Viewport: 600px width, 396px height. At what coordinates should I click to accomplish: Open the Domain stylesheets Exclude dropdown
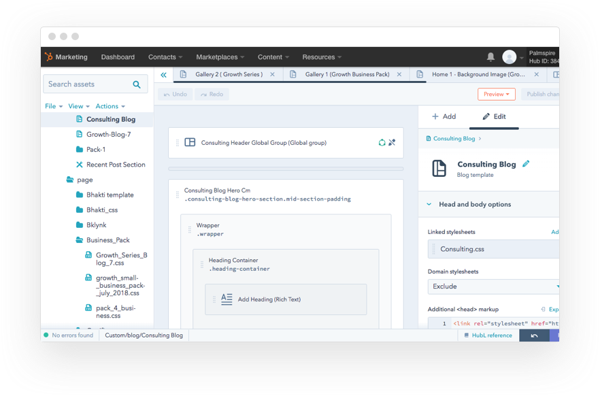coord(494,286)
